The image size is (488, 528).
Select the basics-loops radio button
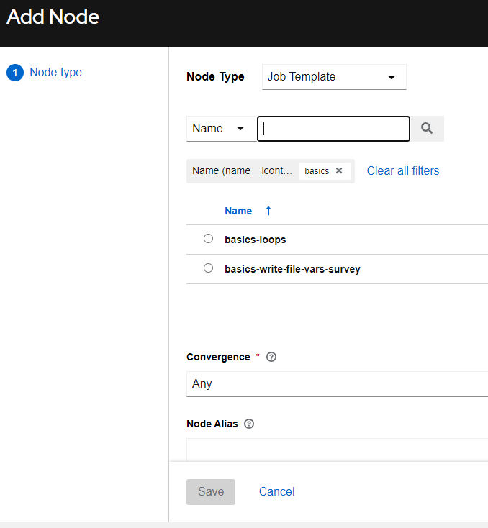tap(209, 239)
